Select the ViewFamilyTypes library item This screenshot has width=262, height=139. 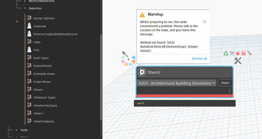click(45, 106)
